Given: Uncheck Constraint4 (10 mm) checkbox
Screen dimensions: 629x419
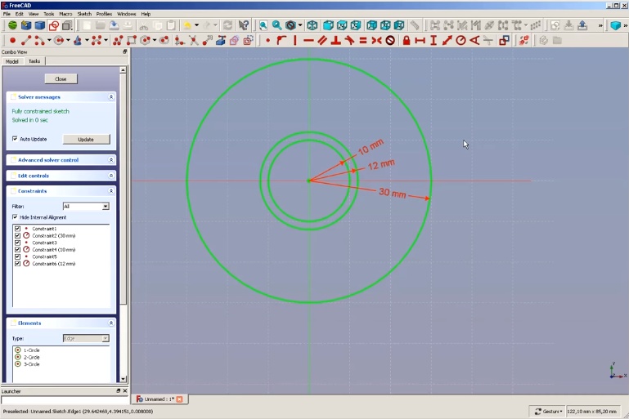Looking at the screenshot, I should tap(17, 250).
